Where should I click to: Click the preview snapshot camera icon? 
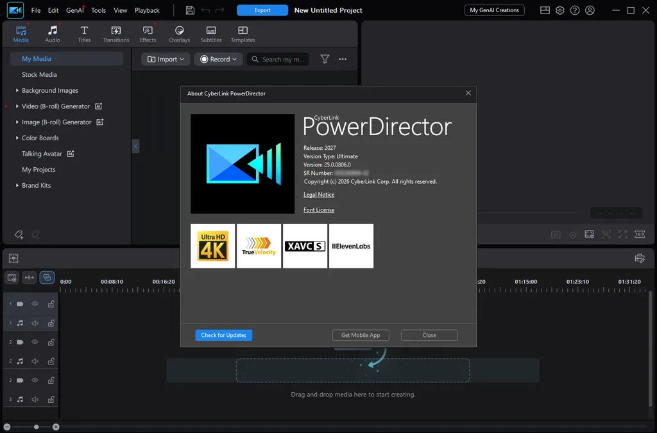(556, 234)
